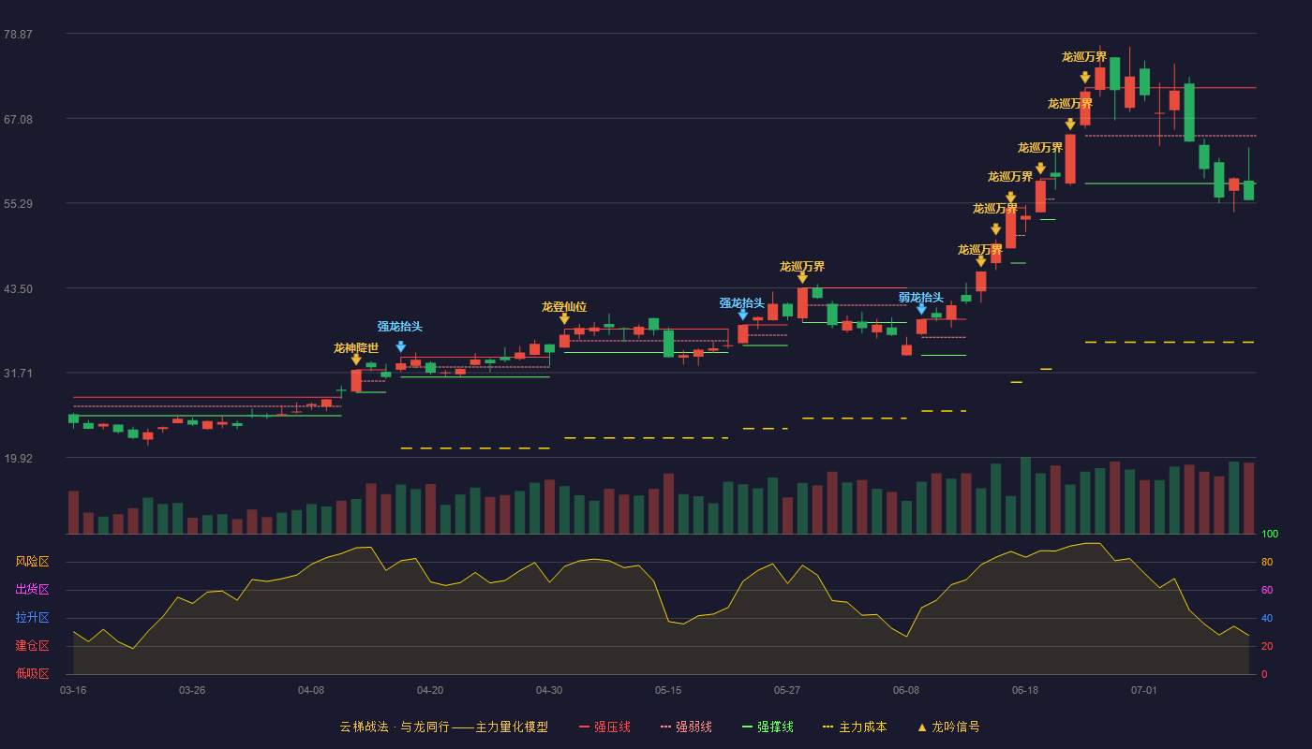Click the 云梯战法 main model legend entry
This screenshot has height=749, width=1312.
point(444,727)
